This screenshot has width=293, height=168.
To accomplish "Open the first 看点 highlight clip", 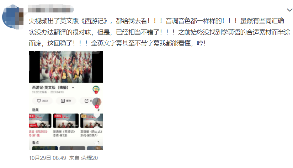I will pos(45,148).
